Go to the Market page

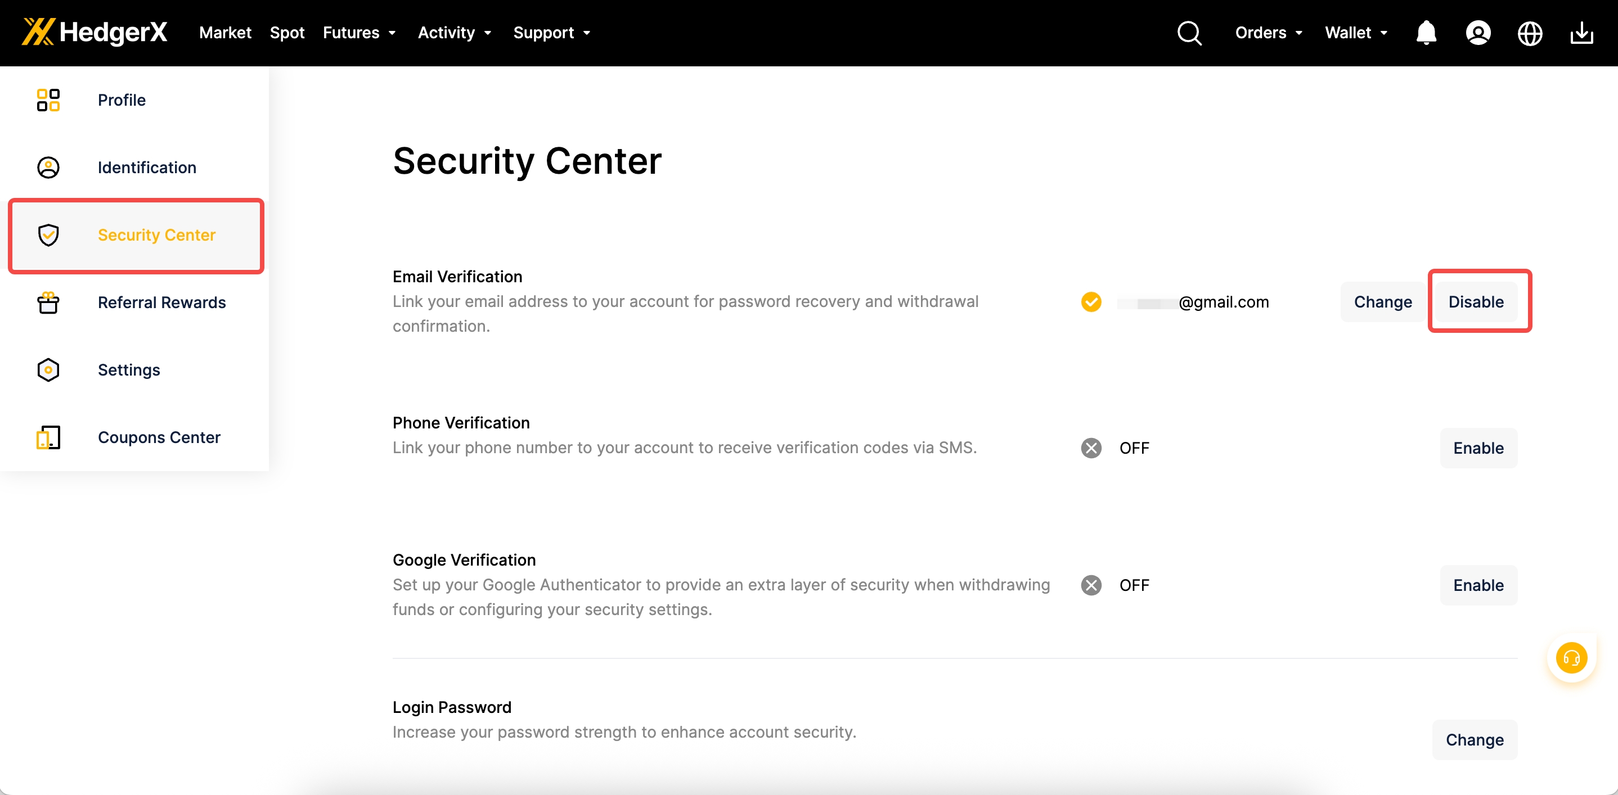225,33
